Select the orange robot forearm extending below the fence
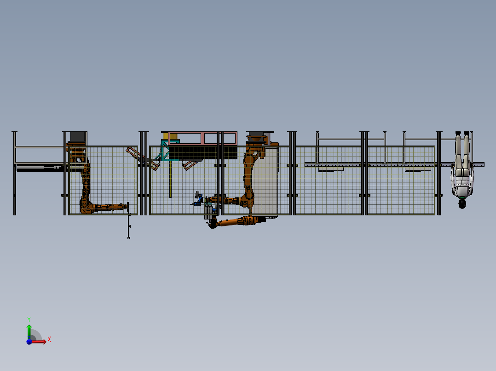Viewport: 496px width, 371px height. 239,221
